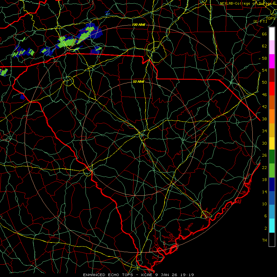Click the K FT units label
This screenshot has height=277, width=277.
[x=260, y=21]
